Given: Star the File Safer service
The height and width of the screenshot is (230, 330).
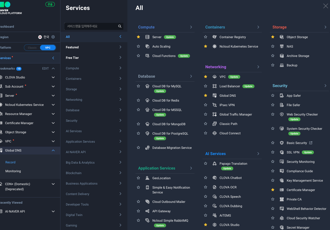Looking at the screenshot, I should 273,105.
